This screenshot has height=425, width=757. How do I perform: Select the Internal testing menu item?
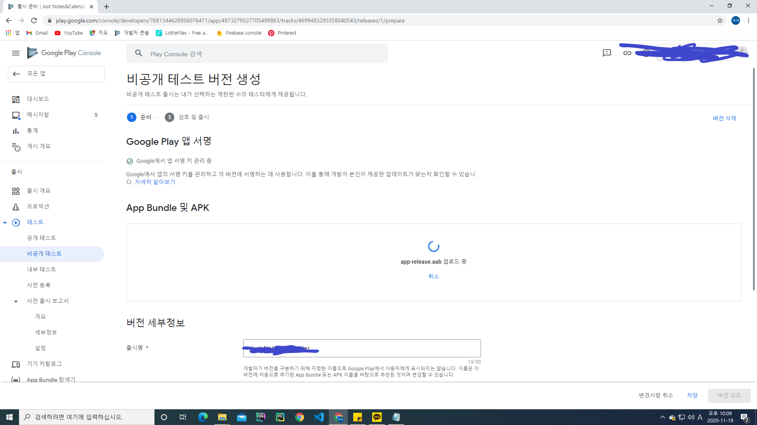point(41,270)
